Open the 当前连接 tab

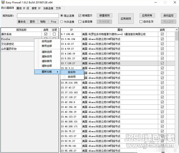click(x=48, y=8)
